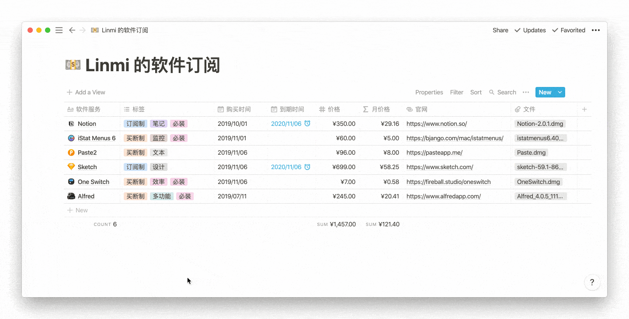This screenshot has height=319, width=629.
Task: Click the ¥699.00 price cell
Action: 344,167
